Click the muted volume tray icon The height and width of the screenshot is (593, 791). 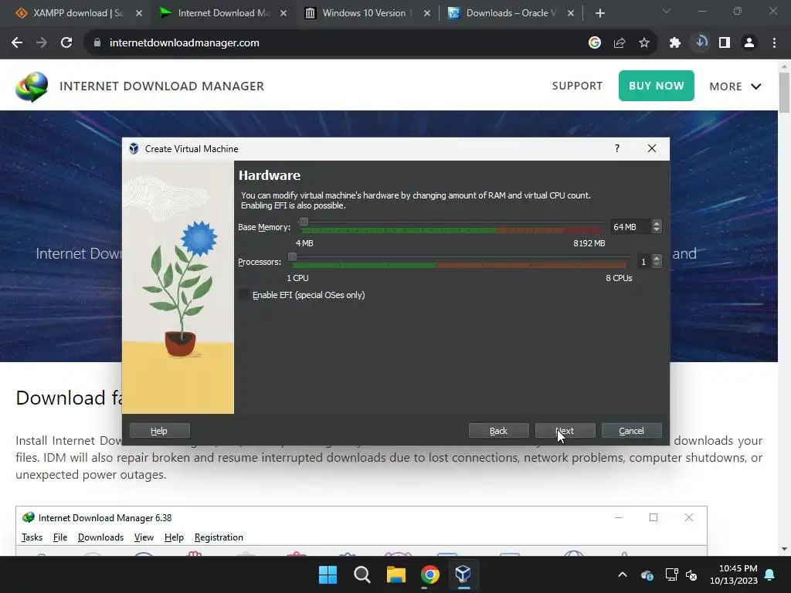[691, 574]
